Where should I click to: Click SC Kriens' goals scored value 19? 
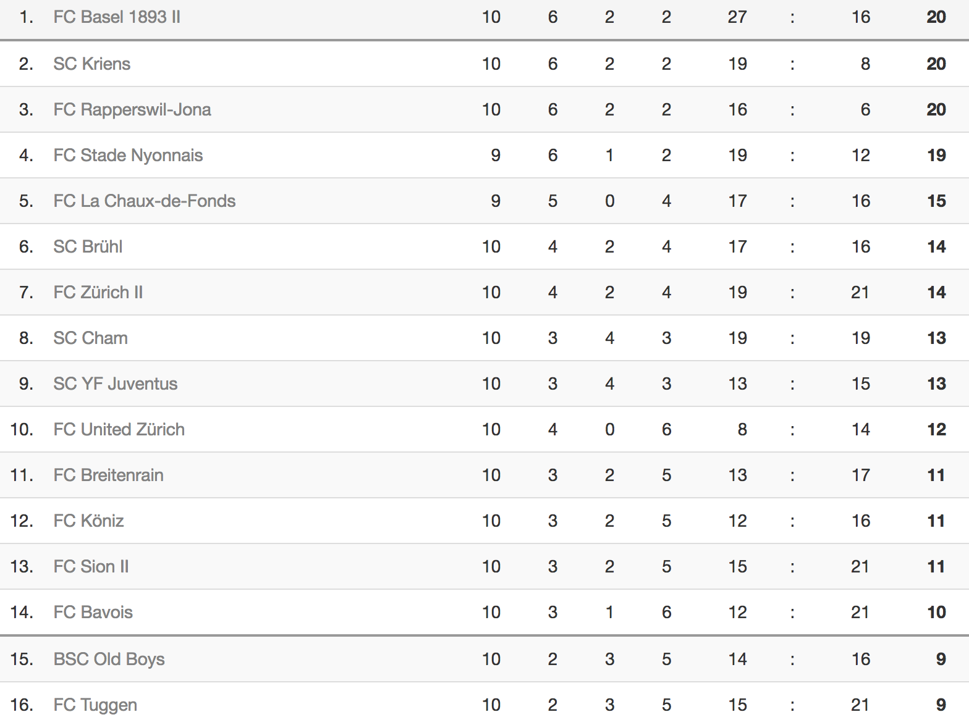tap(737, 64)
